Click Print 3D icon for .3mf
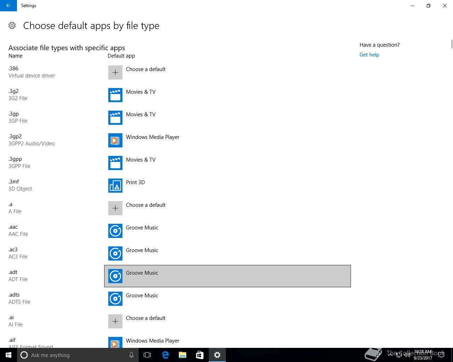Image resolution: width=453 pixels, height=362 pixels. pyautogui.click(x=115, y=186)
